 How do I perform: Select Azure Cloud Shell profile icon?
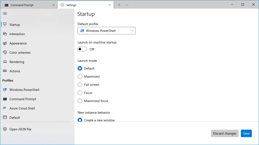point(5,108)
